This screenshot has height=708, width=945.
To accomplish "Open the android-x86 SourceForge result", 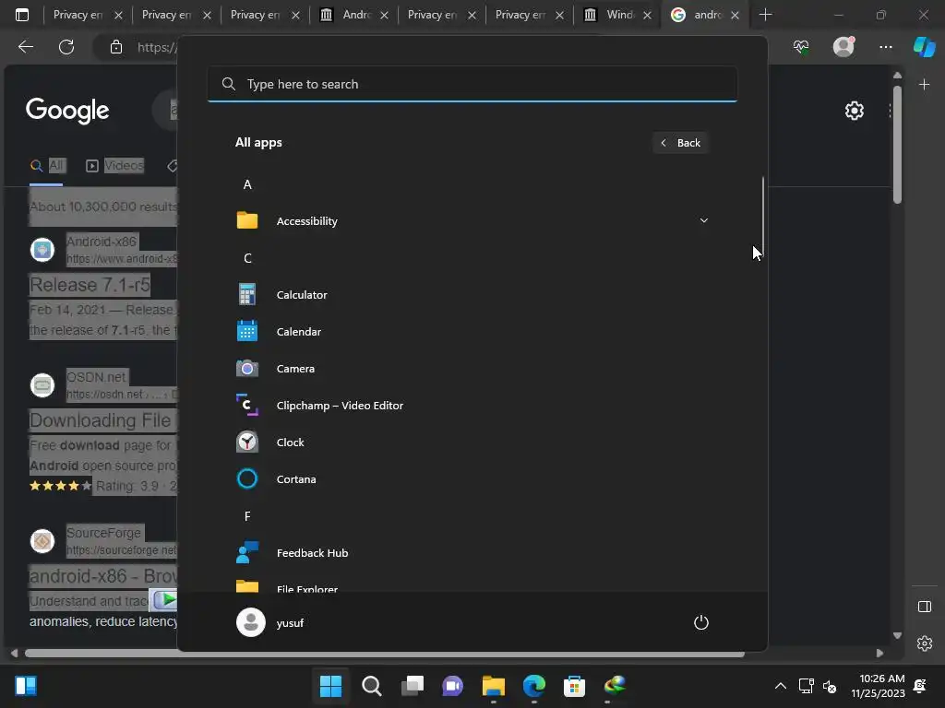I will coord(102,575).
